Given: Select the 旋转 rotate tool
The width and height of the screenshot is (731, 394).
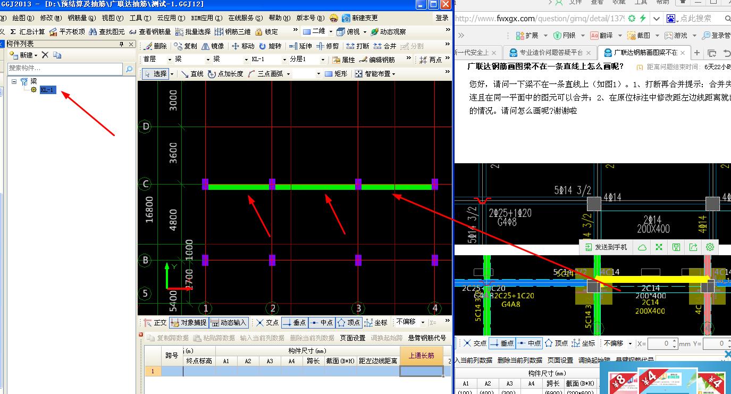Looking at the screenshot, I should [270, 46].
